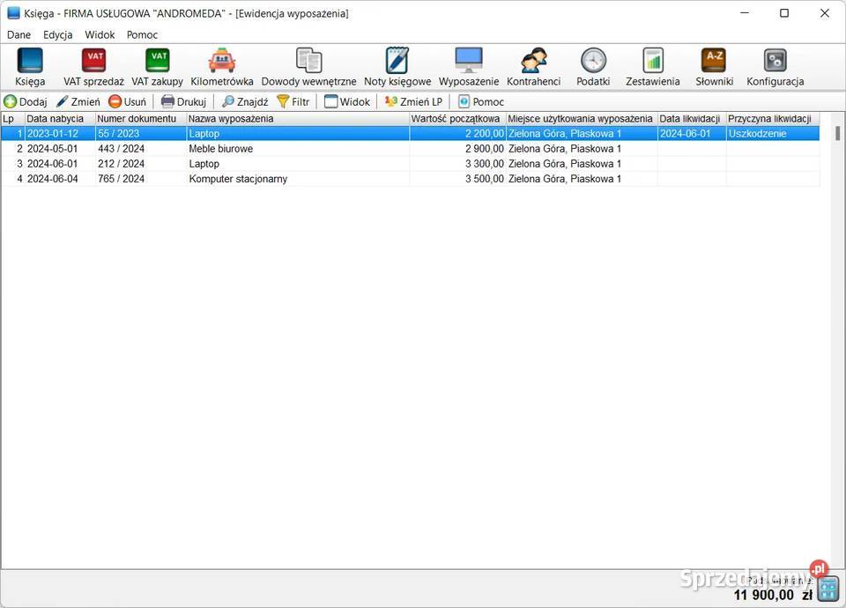This screenshot has width=846, height=608.
Task: Open Kontrahenci contractors list
Action: (533, 66)
